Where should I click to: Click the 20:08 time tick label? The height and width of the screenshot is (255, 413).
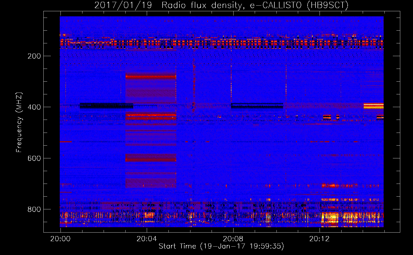pos(233,239)
